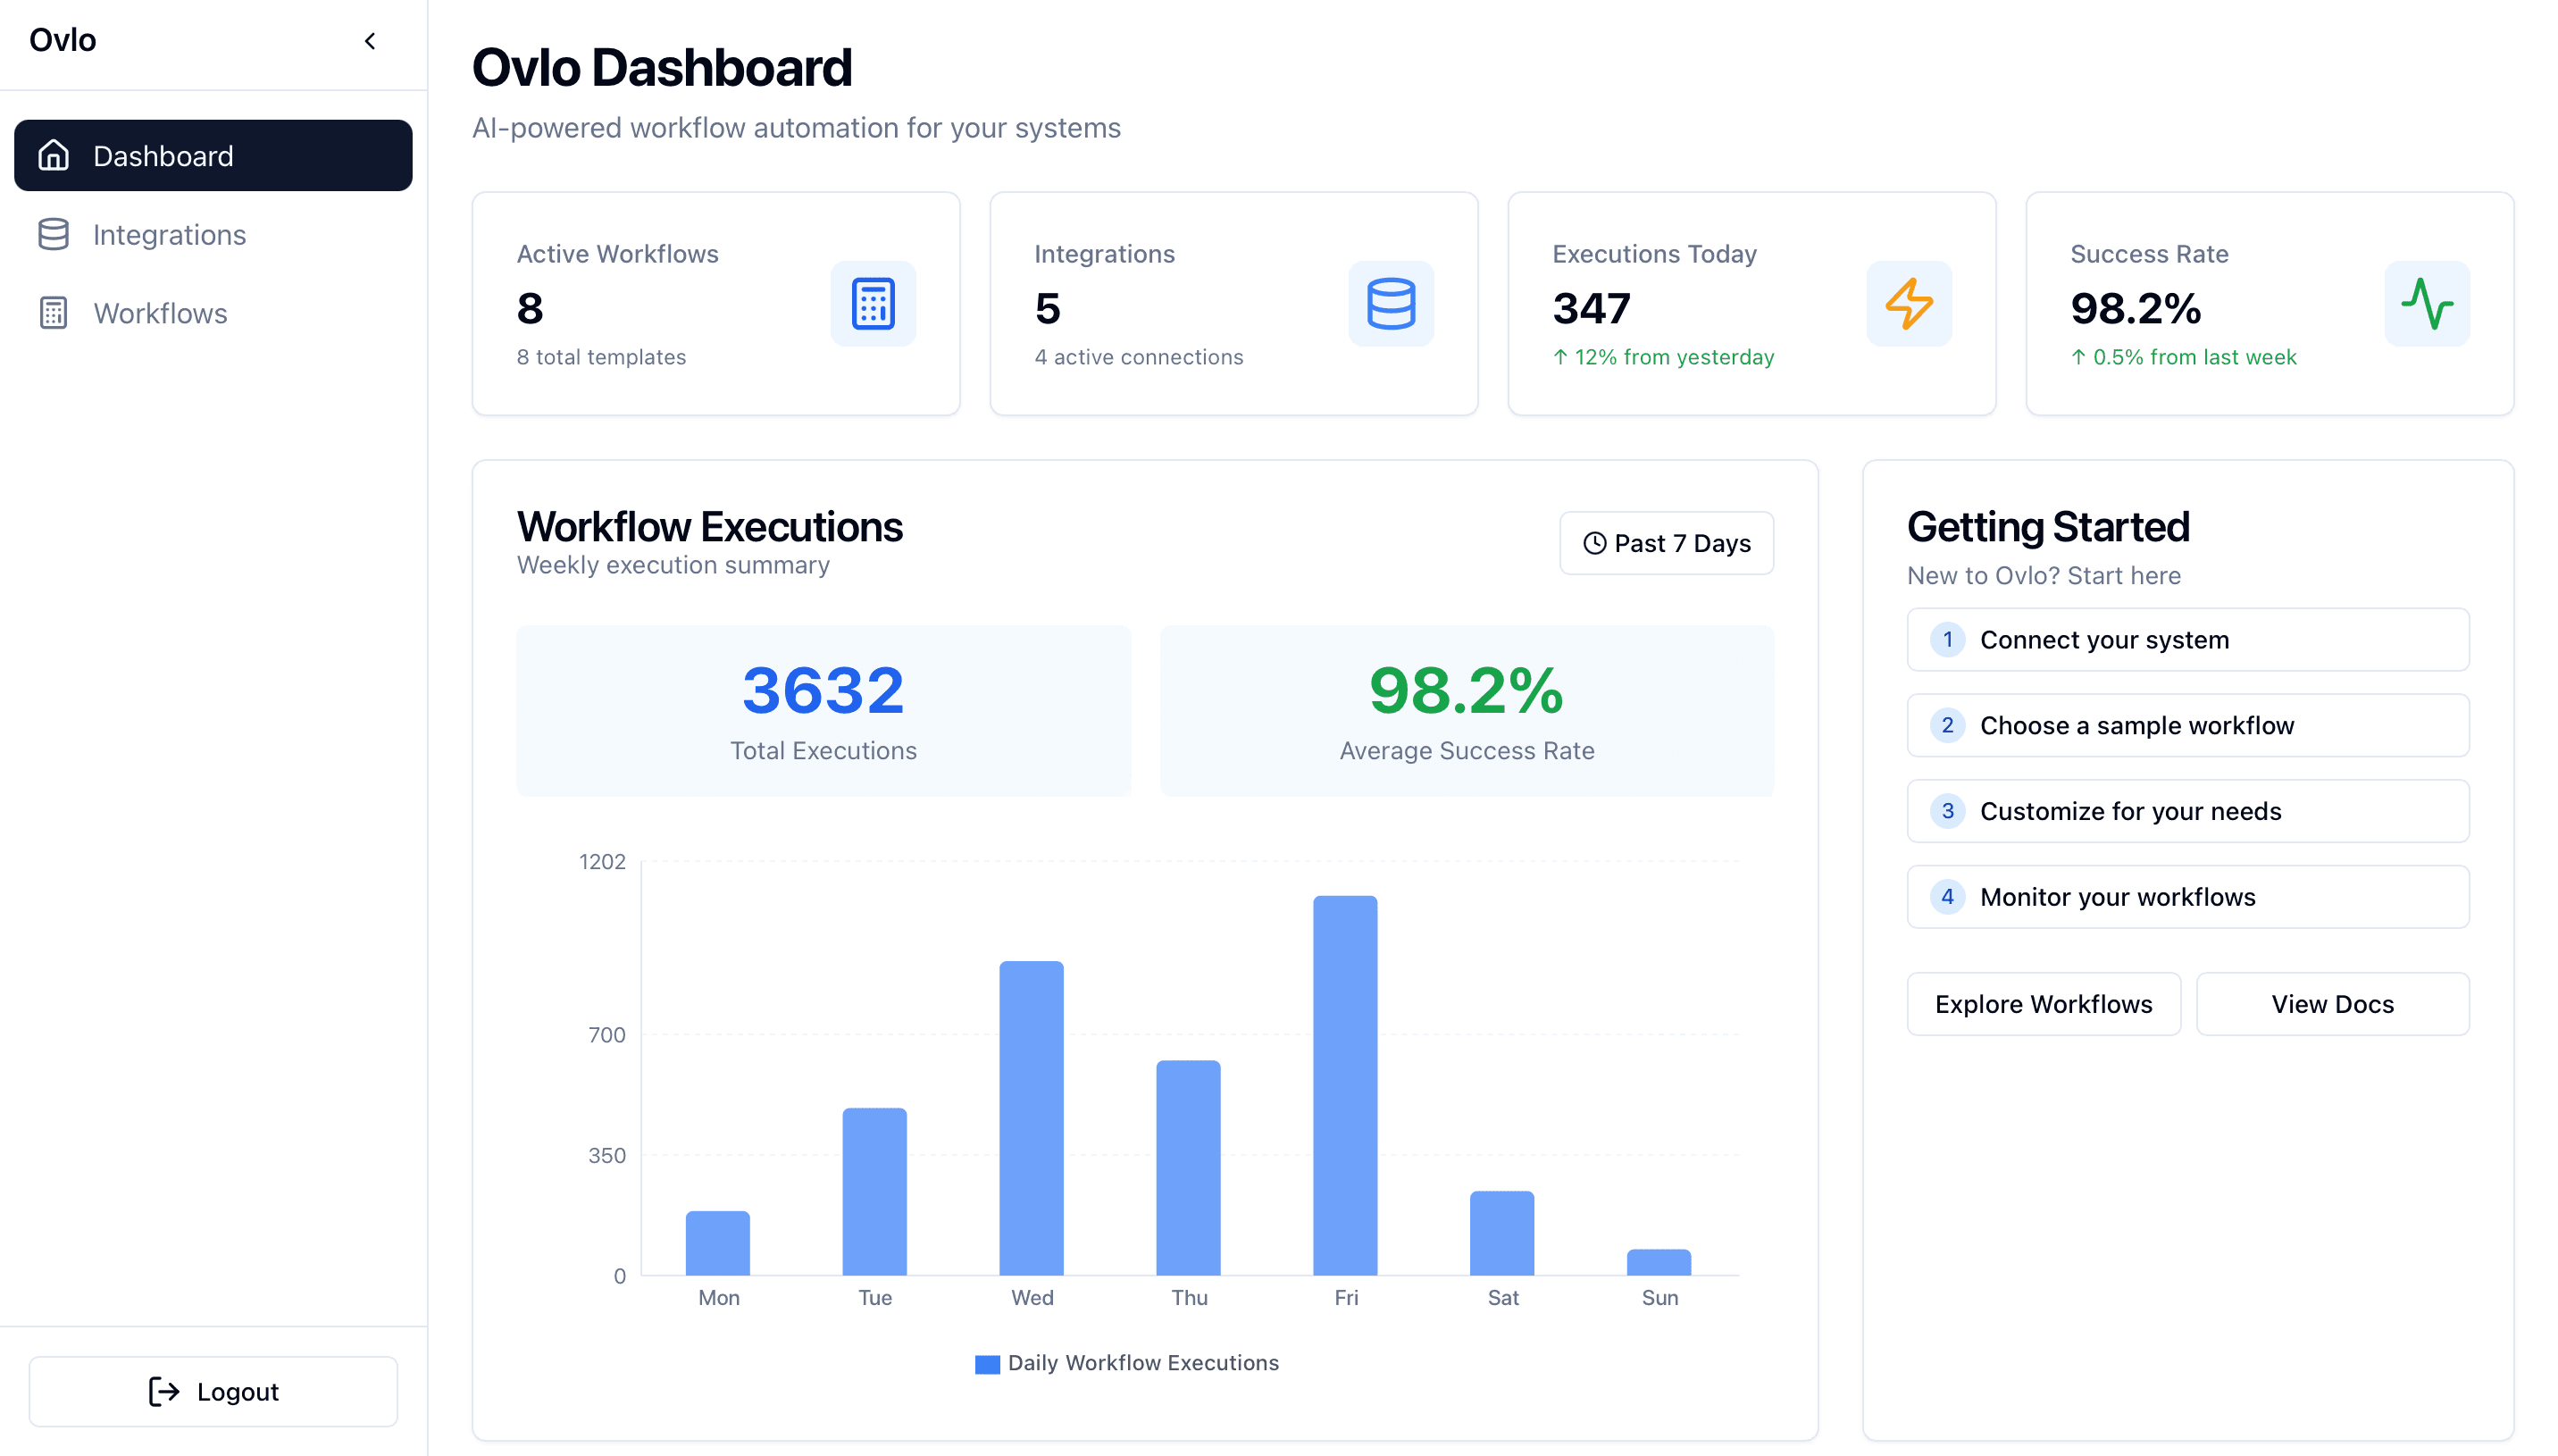This screenshot has height=1456, width=2558.
Task: Click the Workflows calculator icon in sidebar
Action: click(53, 313)
